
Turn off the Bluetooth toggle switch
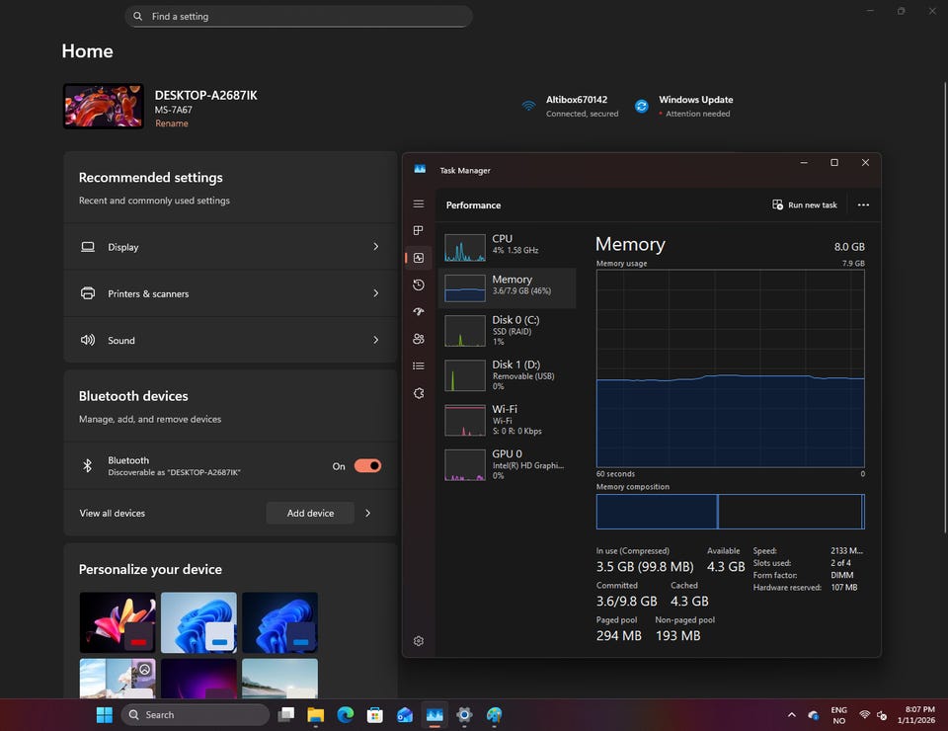(367, 466)
